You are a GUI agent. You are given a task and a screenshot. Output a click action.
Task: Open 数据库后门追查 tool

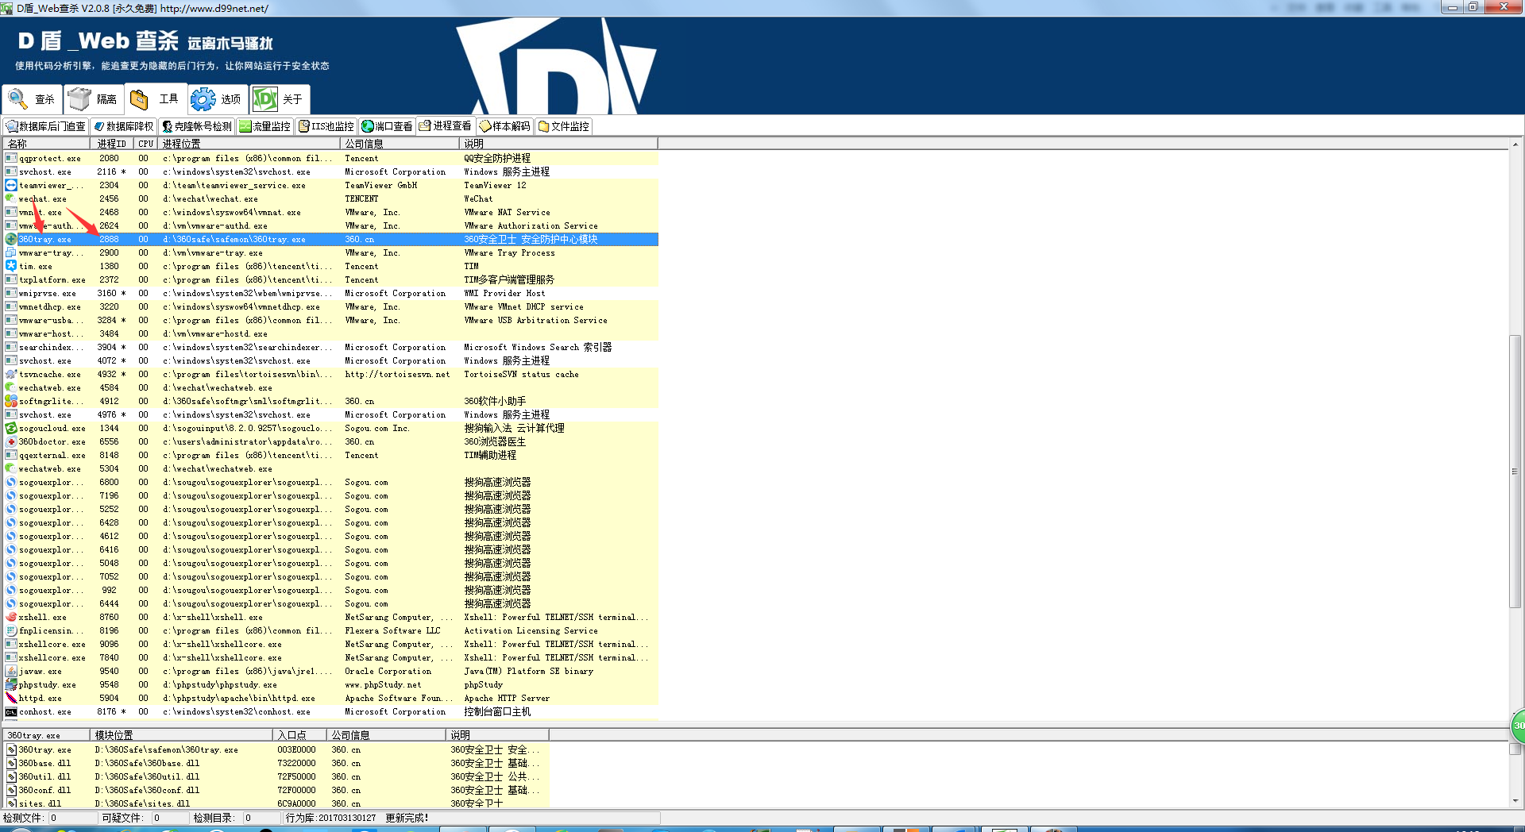[45, 126]
